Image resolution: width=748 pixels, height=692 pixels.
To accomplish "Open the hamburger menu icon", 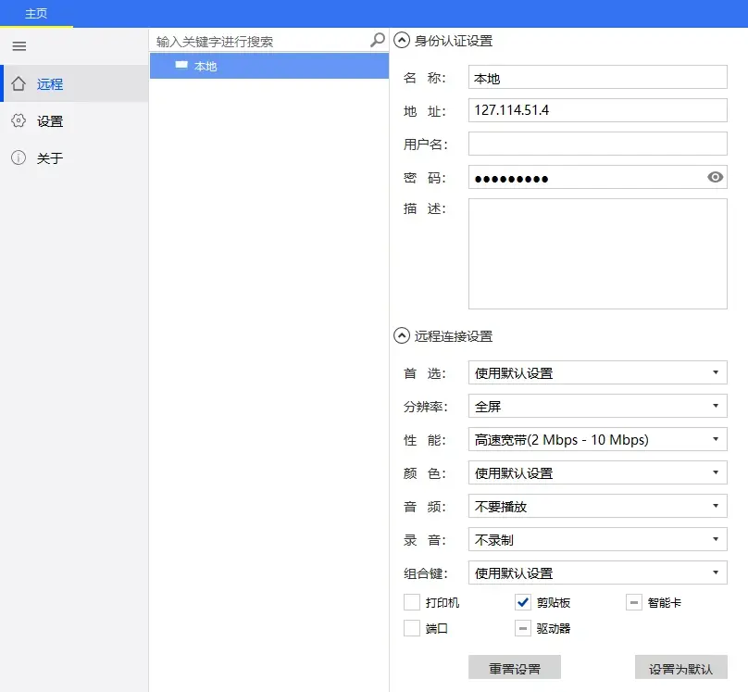I will 19,46.
